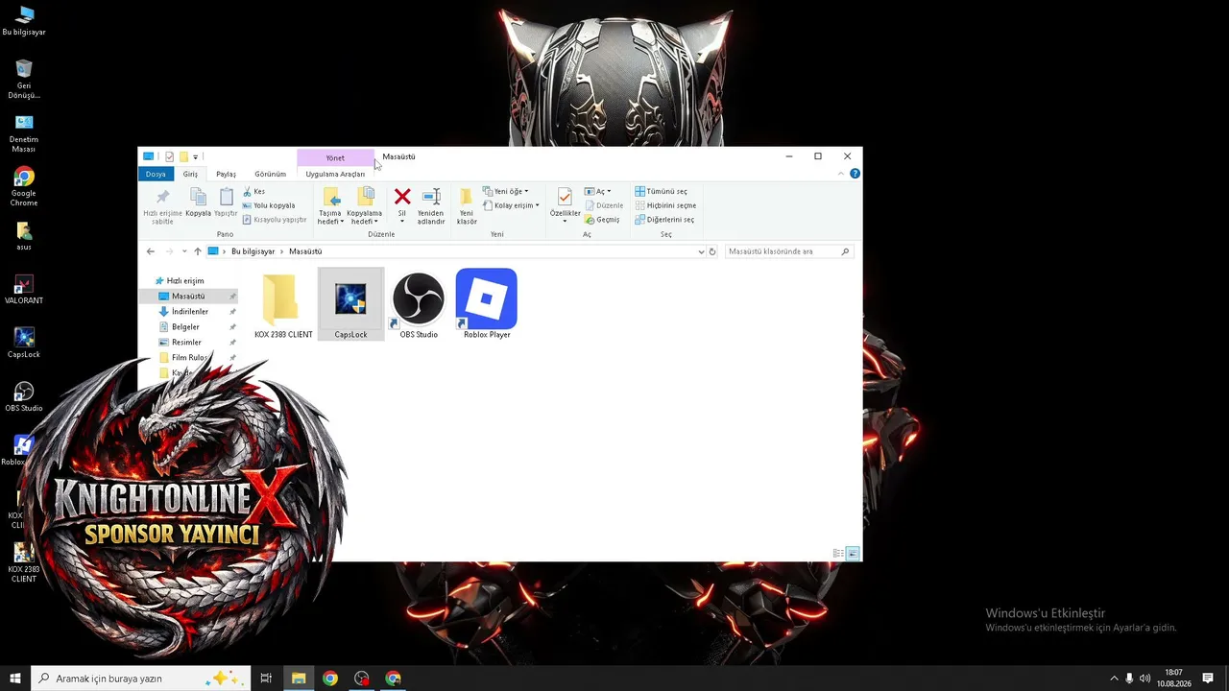
Task: Open the notification center on taskbar
Action: point(1208,679)
